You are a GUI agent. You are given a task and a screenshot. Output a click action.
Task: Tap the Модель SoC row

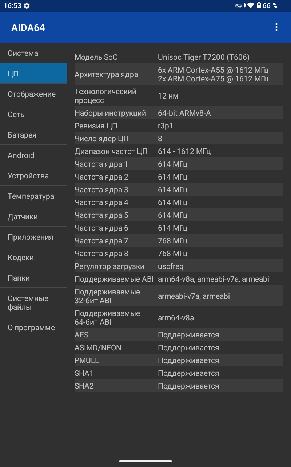tap(179, 57)
